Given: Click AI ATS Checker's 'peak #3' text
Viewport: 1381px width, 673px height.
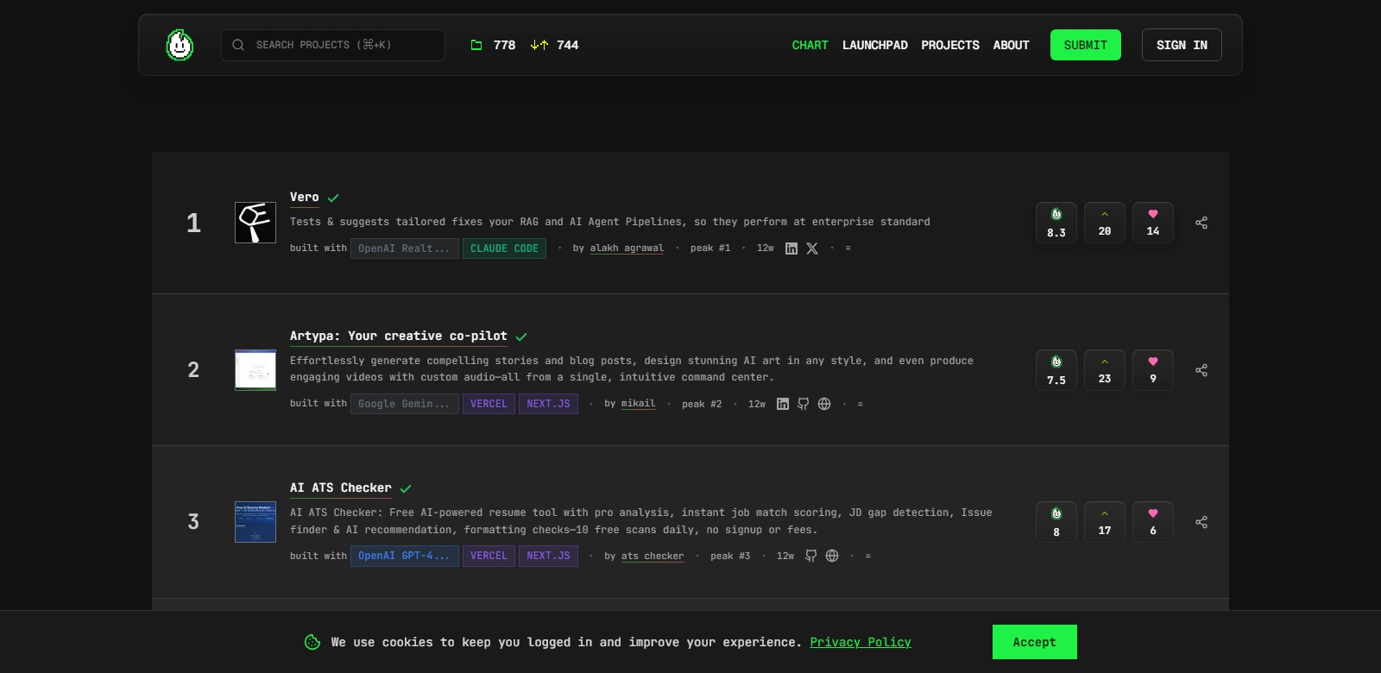Looking at the screenshot, I should pos(730,557).
